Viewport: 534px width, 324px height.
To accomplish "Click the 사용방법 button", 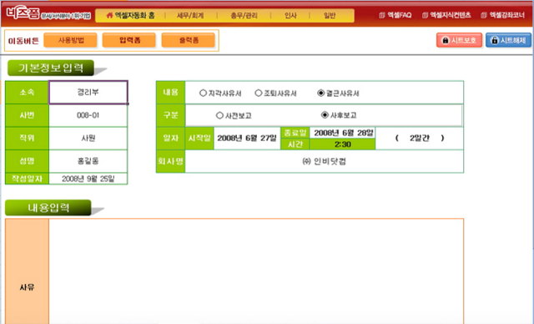I will pyautogui.click(x=71, y=40).
